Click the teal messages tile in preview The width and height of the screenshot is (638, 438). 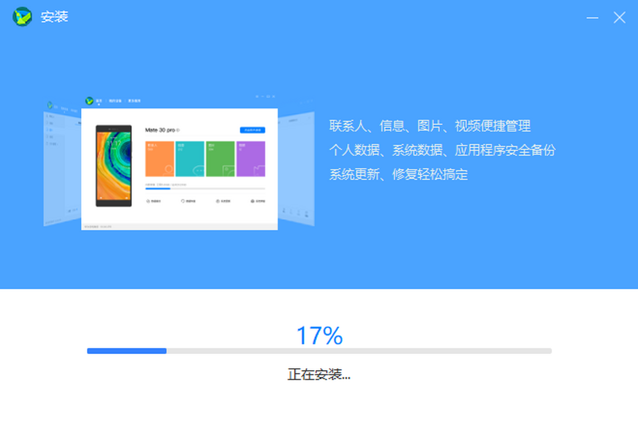[190, 159]
